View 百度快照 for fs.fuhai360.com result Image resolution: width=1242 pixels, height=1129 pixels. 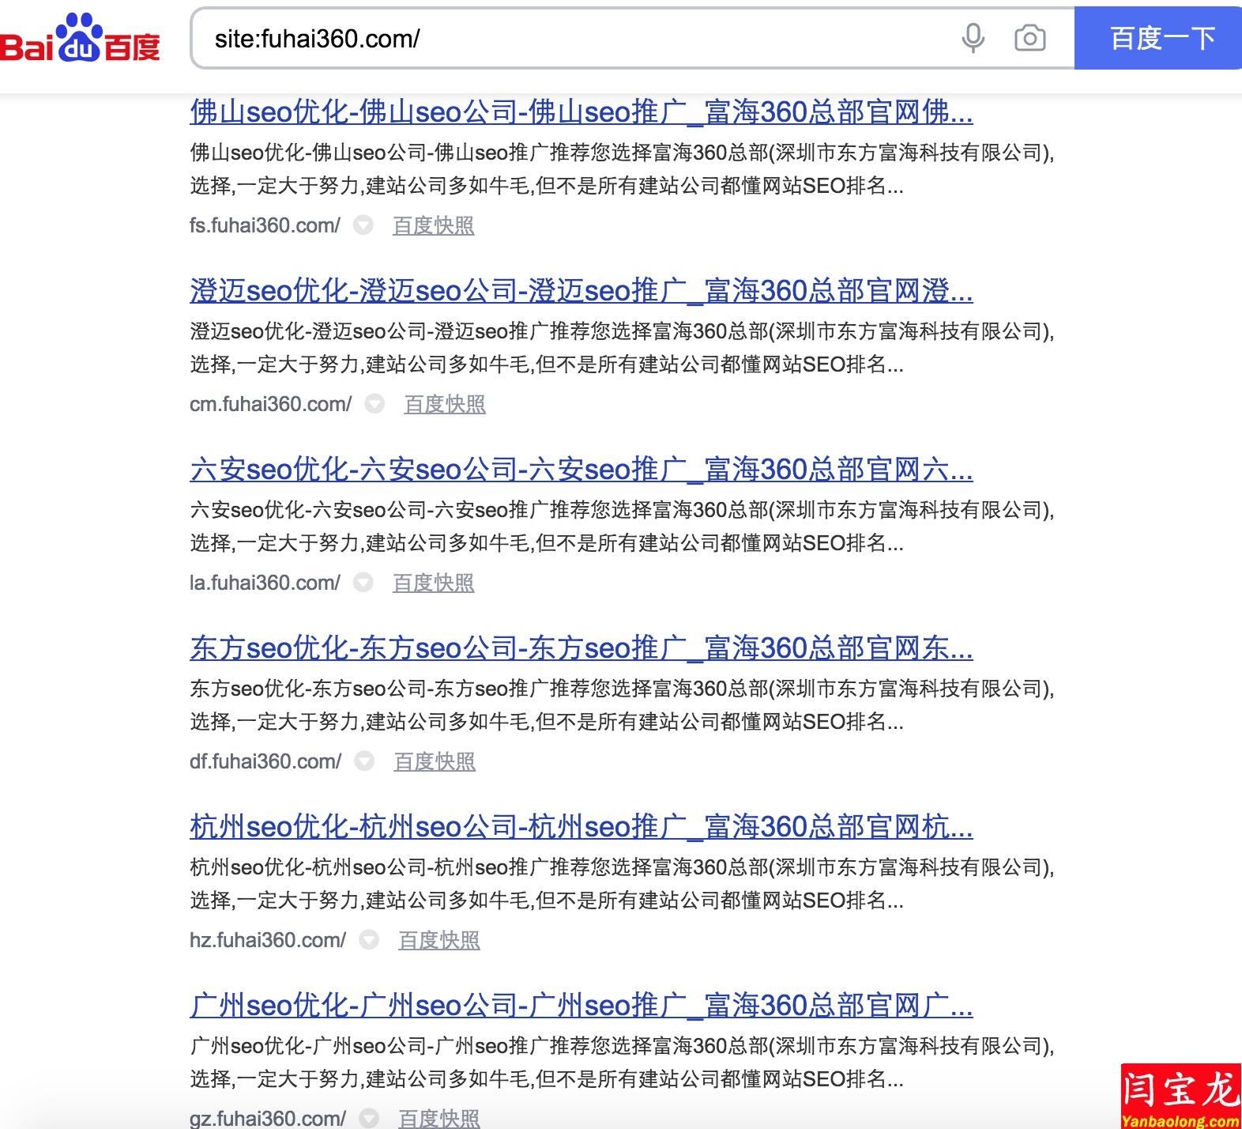tap(433, 226)
